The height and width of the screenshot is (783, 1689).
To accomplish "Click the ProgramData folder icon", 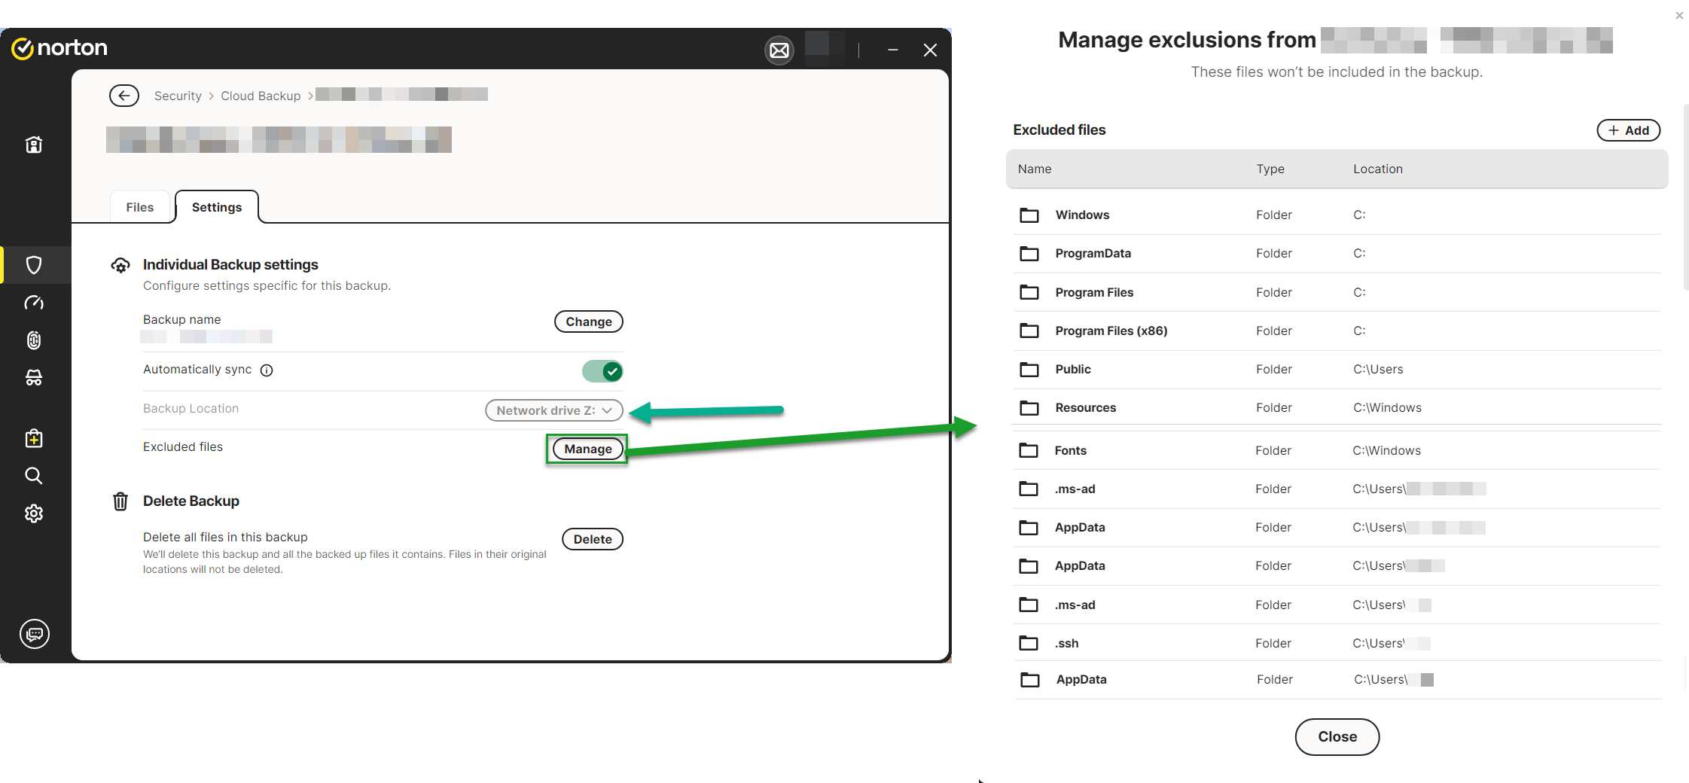I will [x=1029, y=254].
